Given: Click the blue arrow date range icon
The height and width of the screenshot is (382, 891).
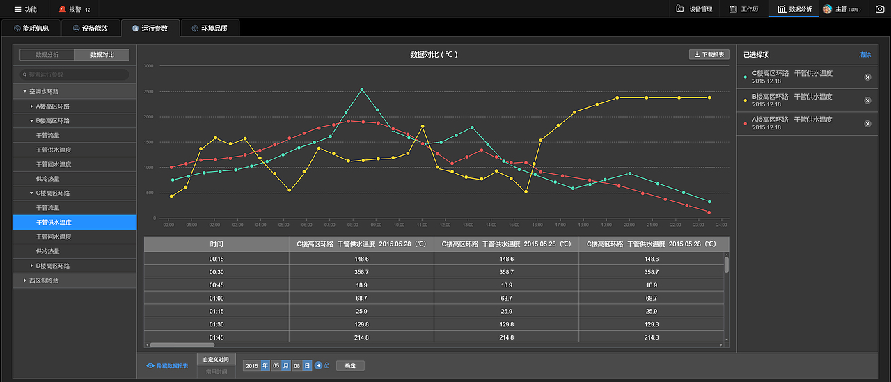Looking at the screenshot, I should coord(318,365).
